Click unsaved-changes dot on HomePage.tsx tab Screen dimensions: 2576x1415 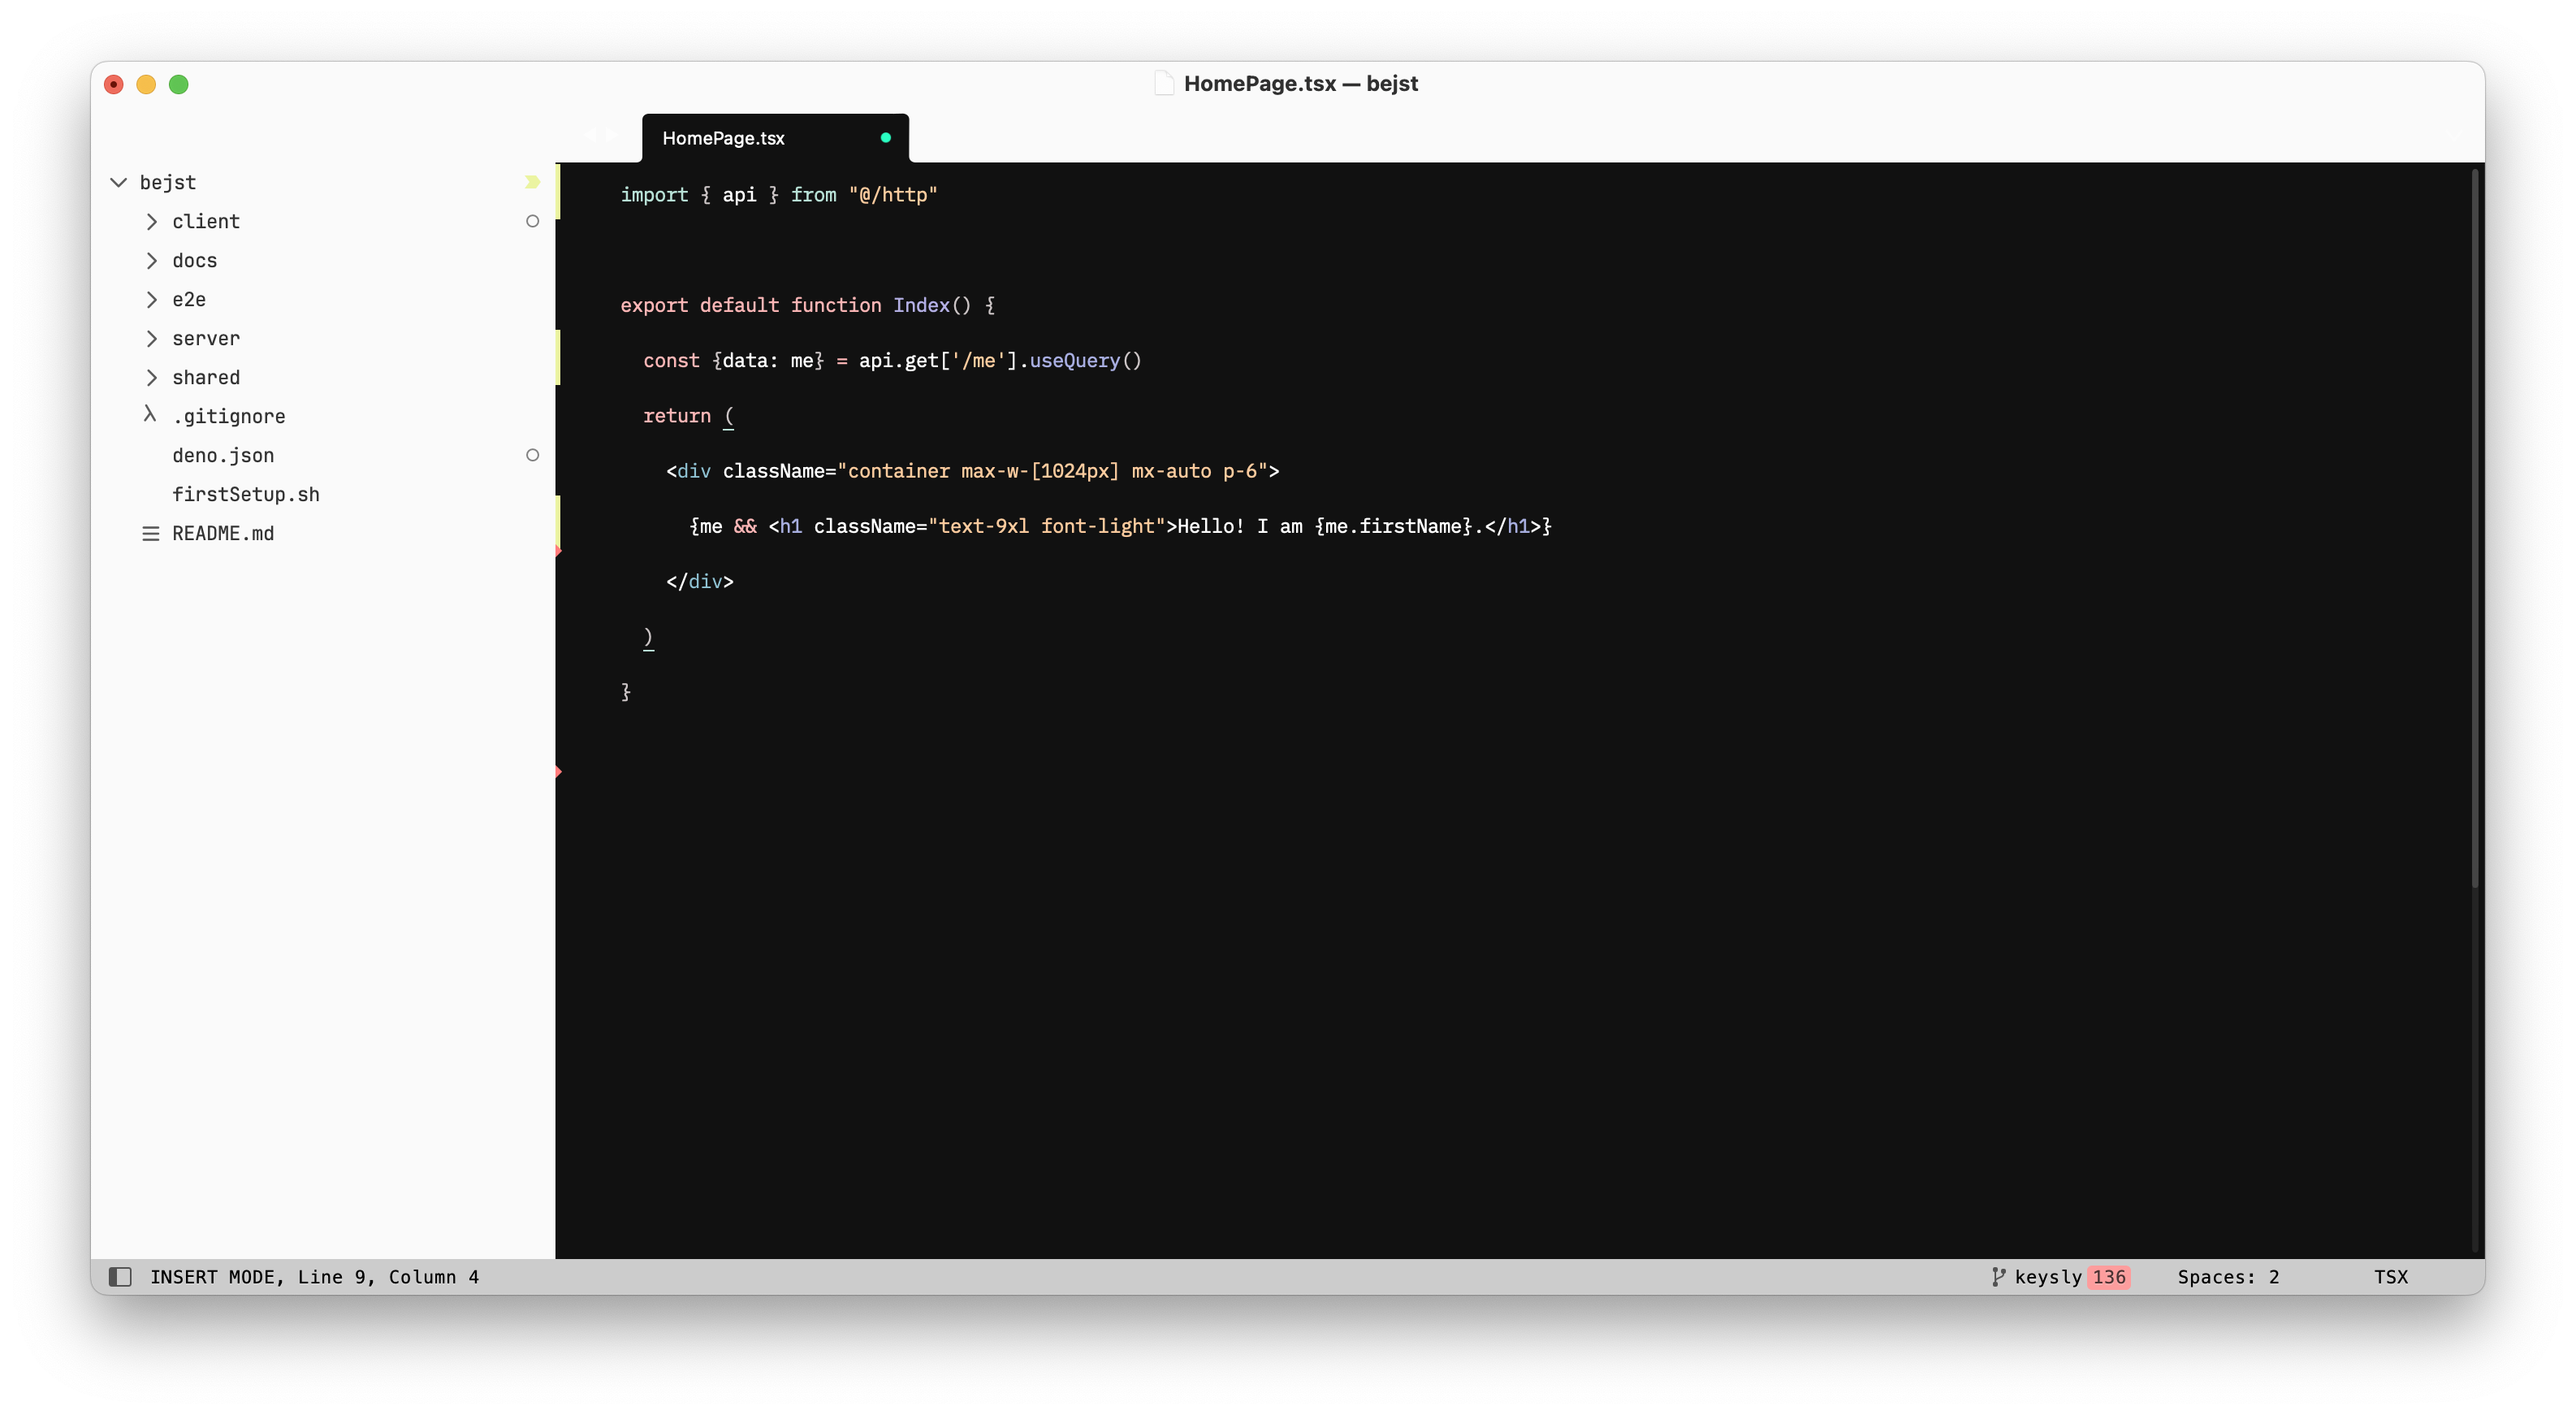point(885,138)
